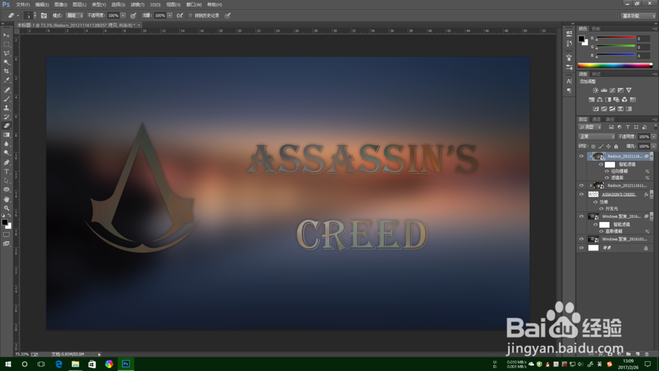
Task: Add a Channel Mixer adjustment
Action: (625, 100)
